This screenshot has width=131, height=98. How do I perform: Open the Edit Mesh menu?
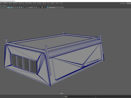coord(15,3)
